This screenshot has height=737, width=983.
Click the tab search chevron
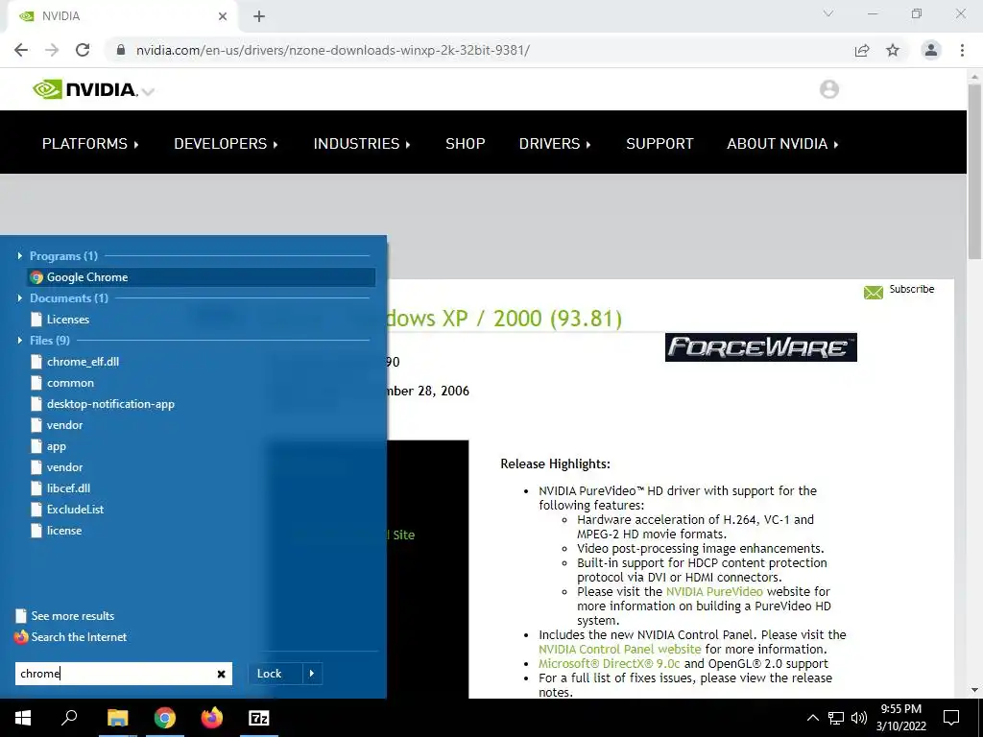click(828, 13)
